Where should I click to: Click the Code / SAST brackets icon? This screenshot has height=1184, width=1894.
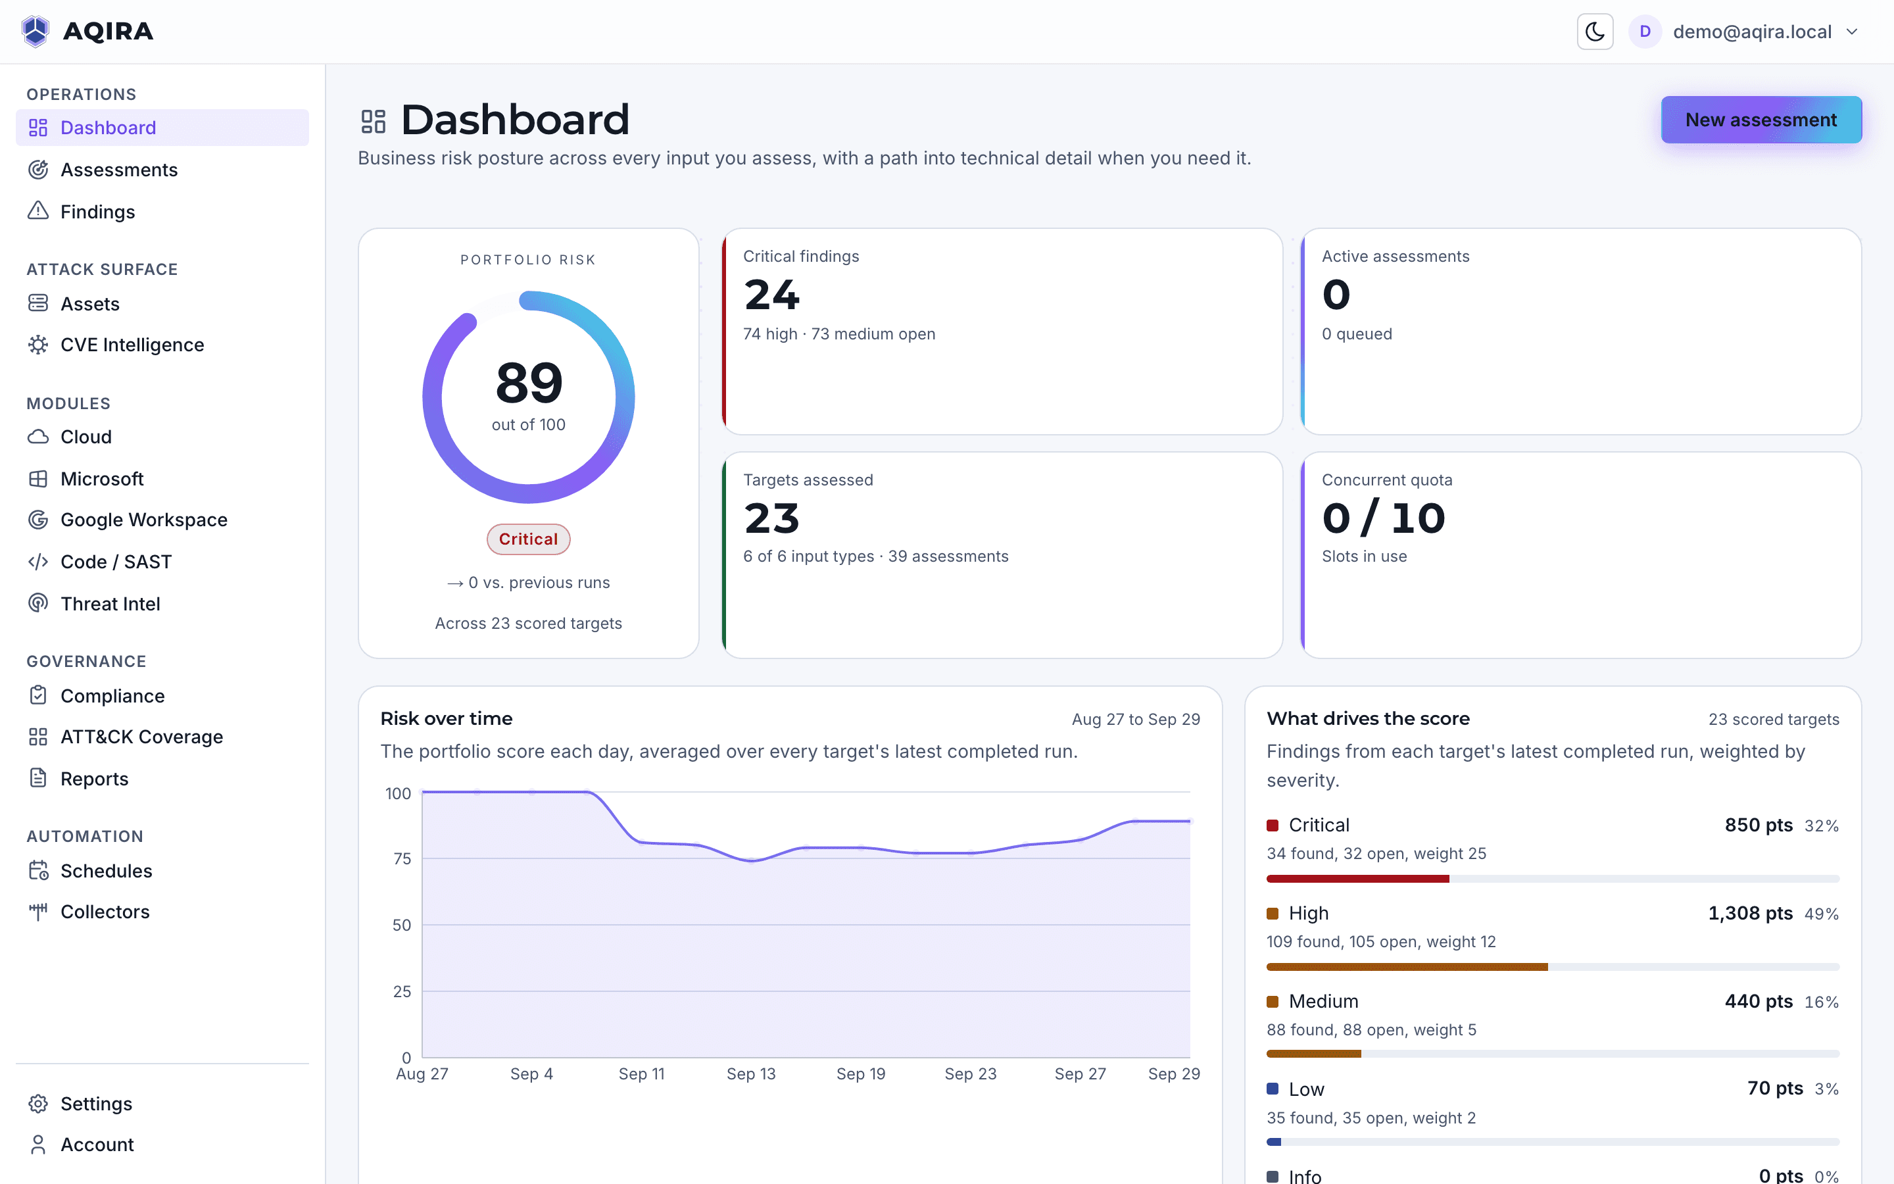[x=38, y=562]
